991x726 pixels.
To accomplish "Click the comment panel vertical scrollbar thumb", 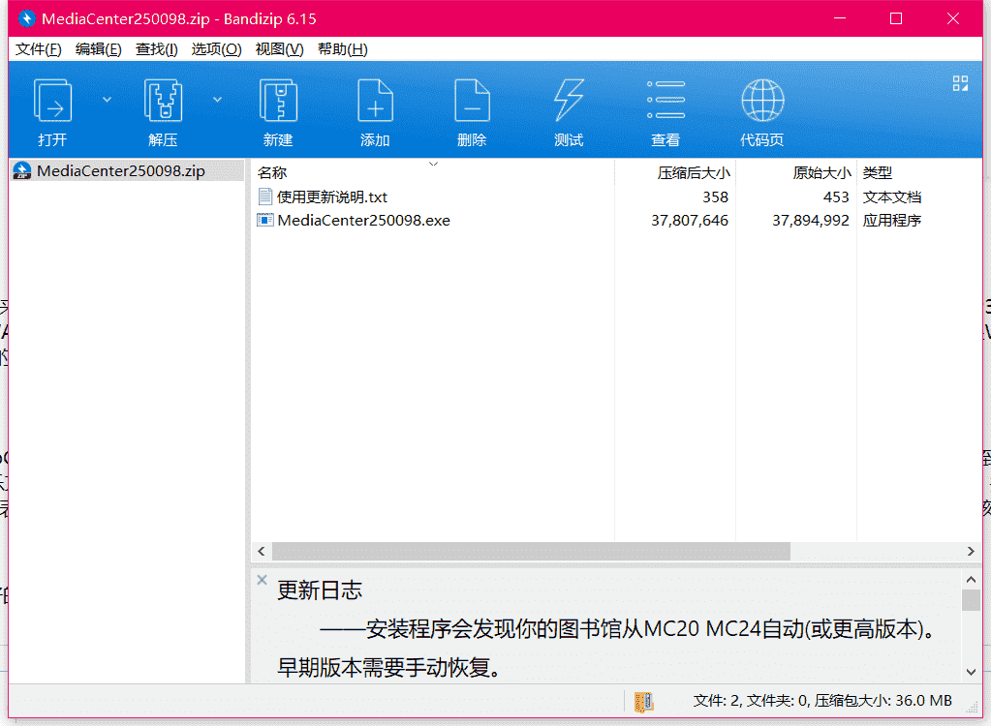I will 971,600.
